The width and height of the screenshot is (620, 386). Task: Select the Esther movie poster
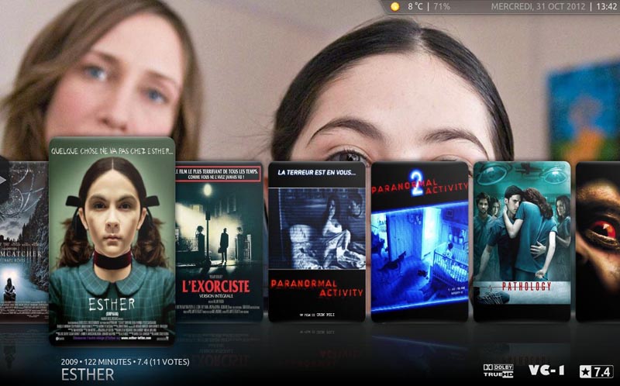click(112, 241)
